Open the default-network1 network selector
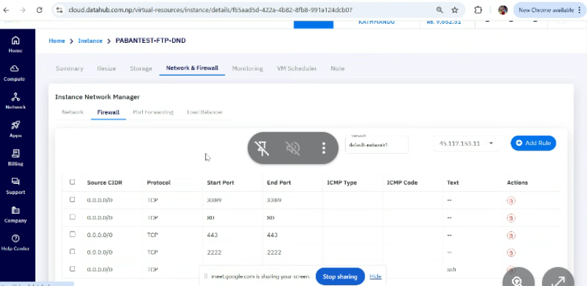The height and width of the screenshot is (286, 587). click(x=376, y=144)
